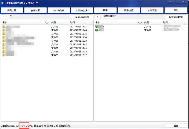Image resolution: width=189 pixels, height=129 pixels.
Task: Click date text 2017/06/21 11:23
Action: [78, 41]
